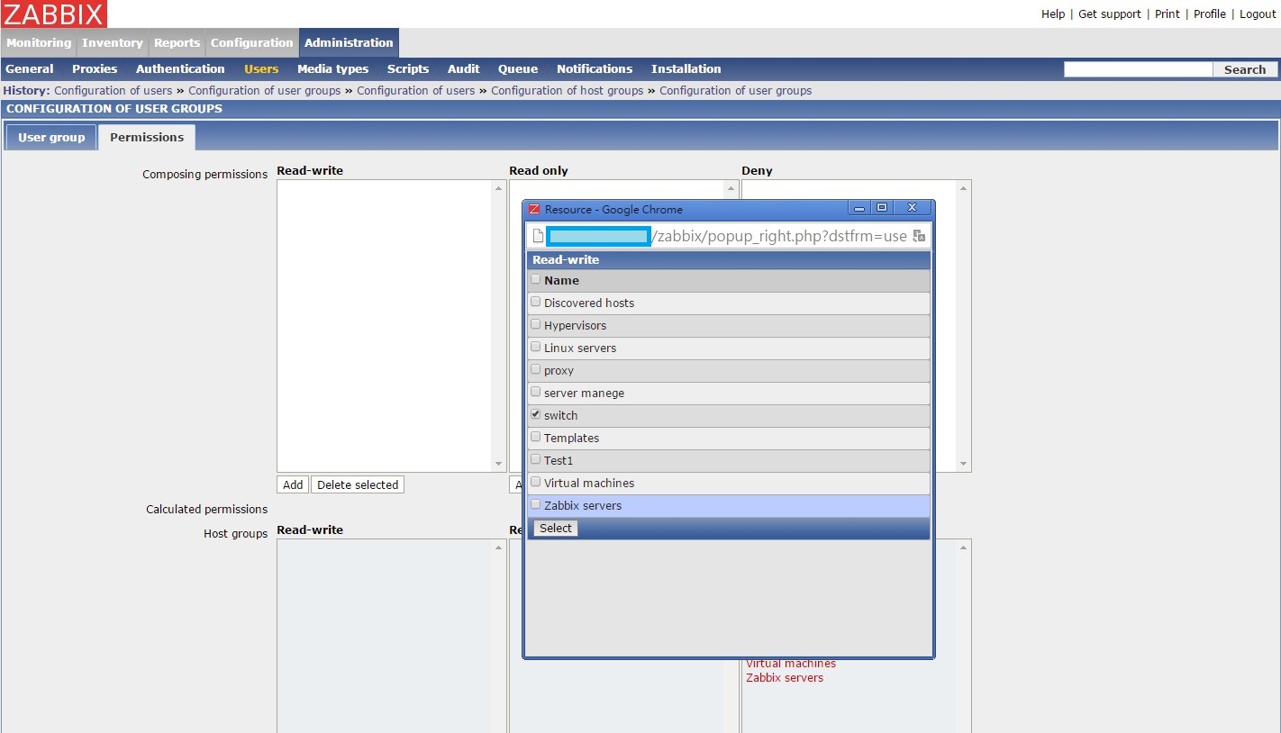Check the Linux servers checkbox
Image resolution: width=1281 pixels, height=733 pixels.
point(536,347)
